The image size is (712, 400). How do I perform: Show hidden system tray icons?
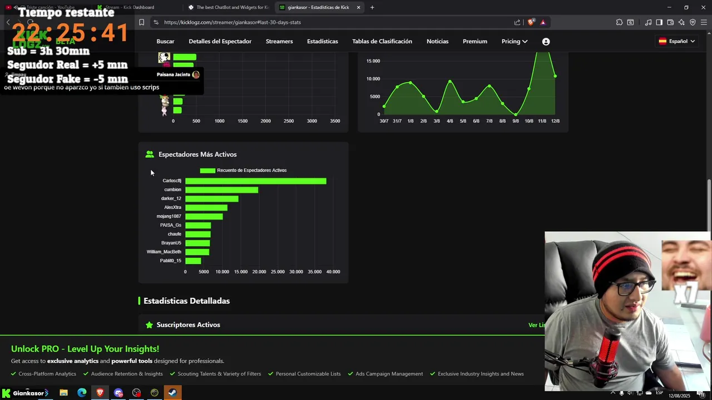tap(612, 393)
